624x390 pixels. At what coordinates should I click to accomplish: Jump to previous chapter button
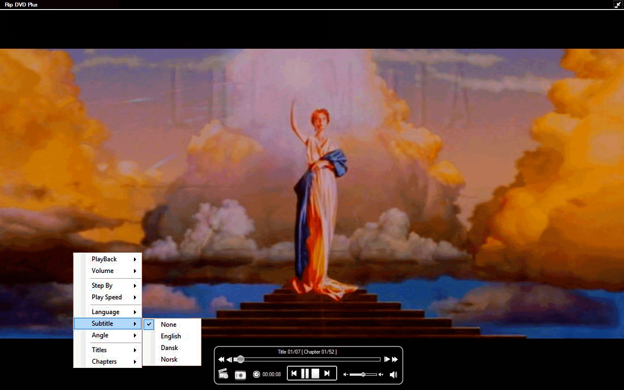coord(294,373)
